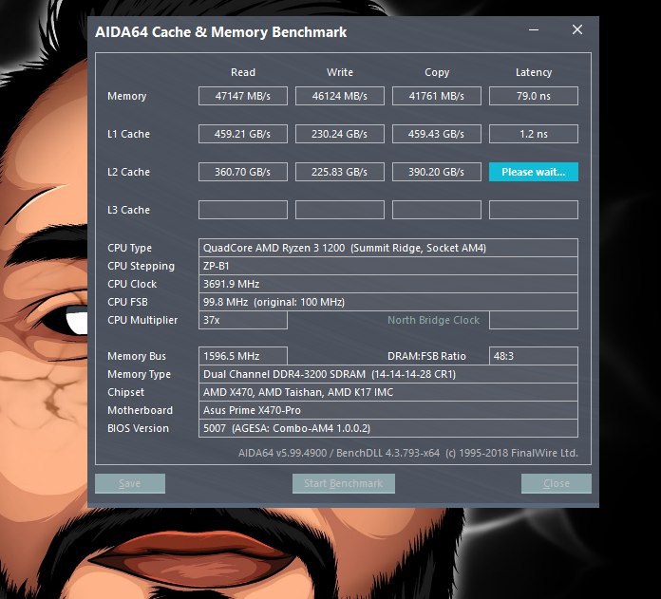The image size is (661, 599).
Task: Click the Copy column header
Action: [437, 72]
